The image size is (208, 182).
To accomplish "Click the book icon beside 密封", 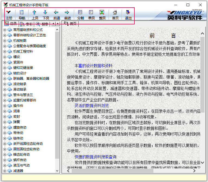I will [10, 117].
